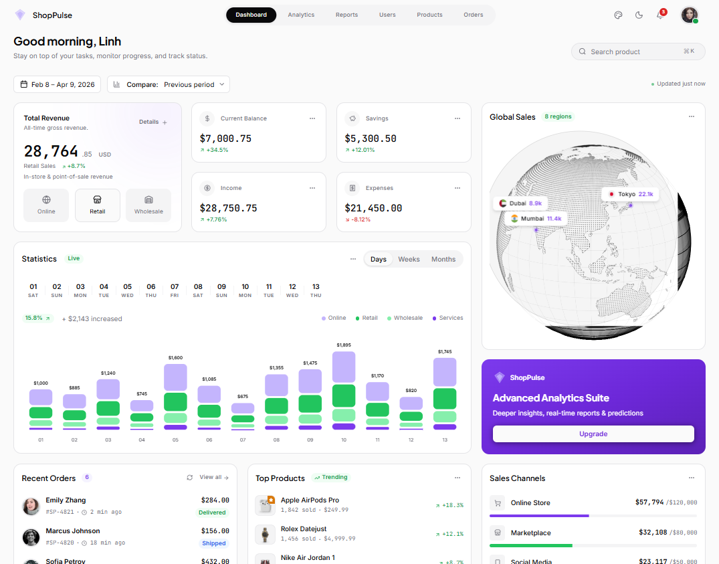This screenshot has height=564, width=719.
Task: Open Top Products options menu
Action: pyautogui.click(x=457, y=478)
